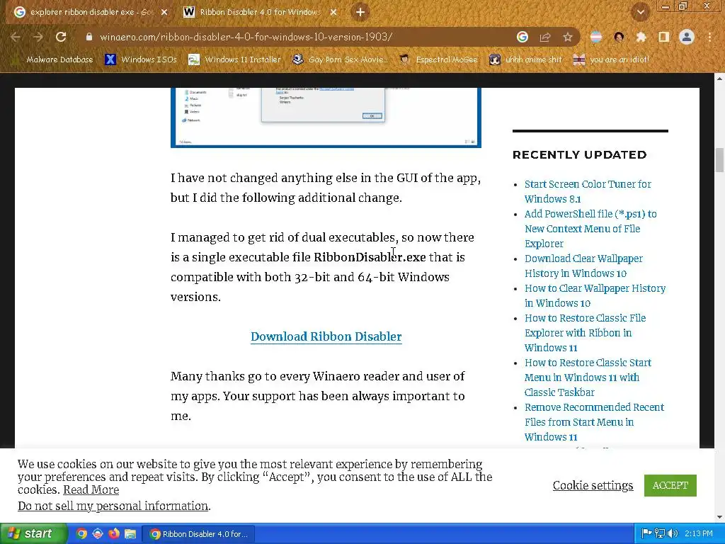Reload the page with refresh icon
This screenshot has height=544, width=725.
click(61, 37)
